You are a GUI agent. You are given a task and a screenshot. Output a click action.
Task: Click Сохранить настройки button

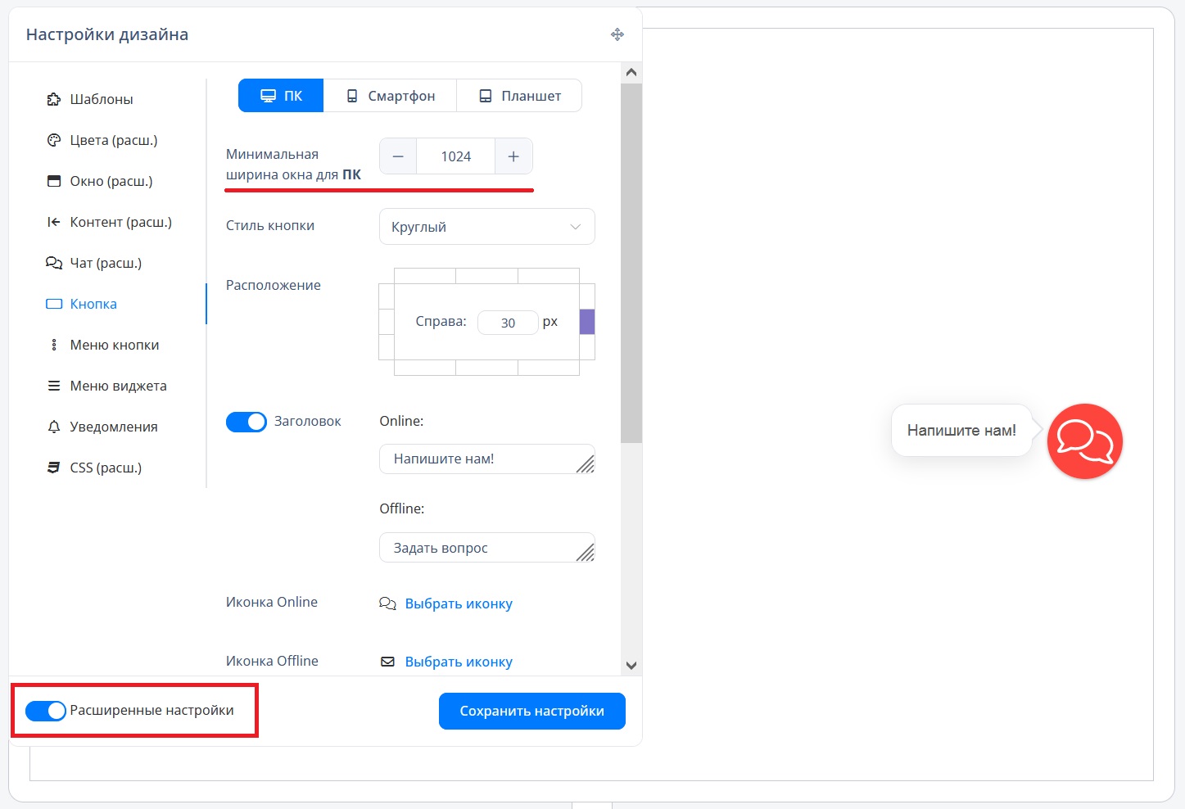pos(531,711)
